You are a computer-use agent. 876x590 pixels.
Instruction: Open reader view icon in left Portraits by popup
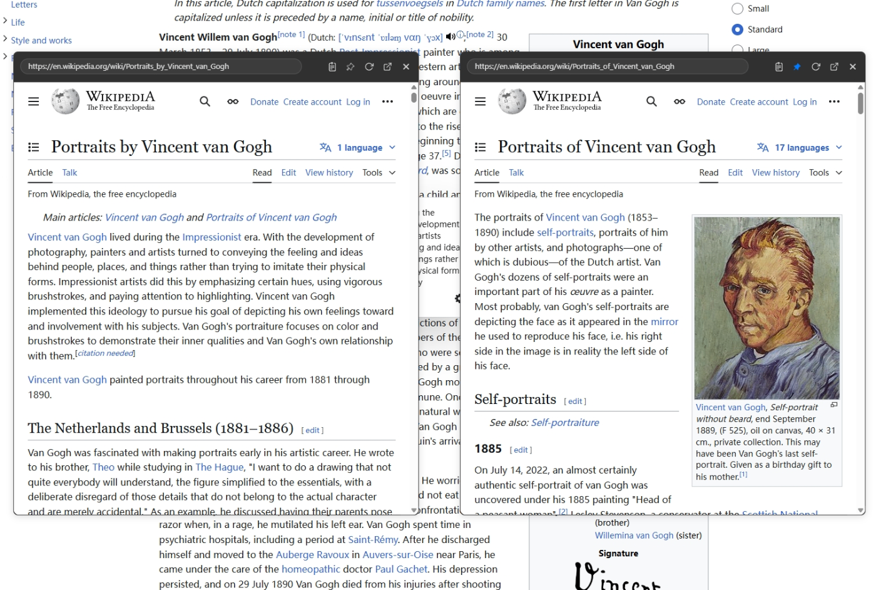[332, 66]
